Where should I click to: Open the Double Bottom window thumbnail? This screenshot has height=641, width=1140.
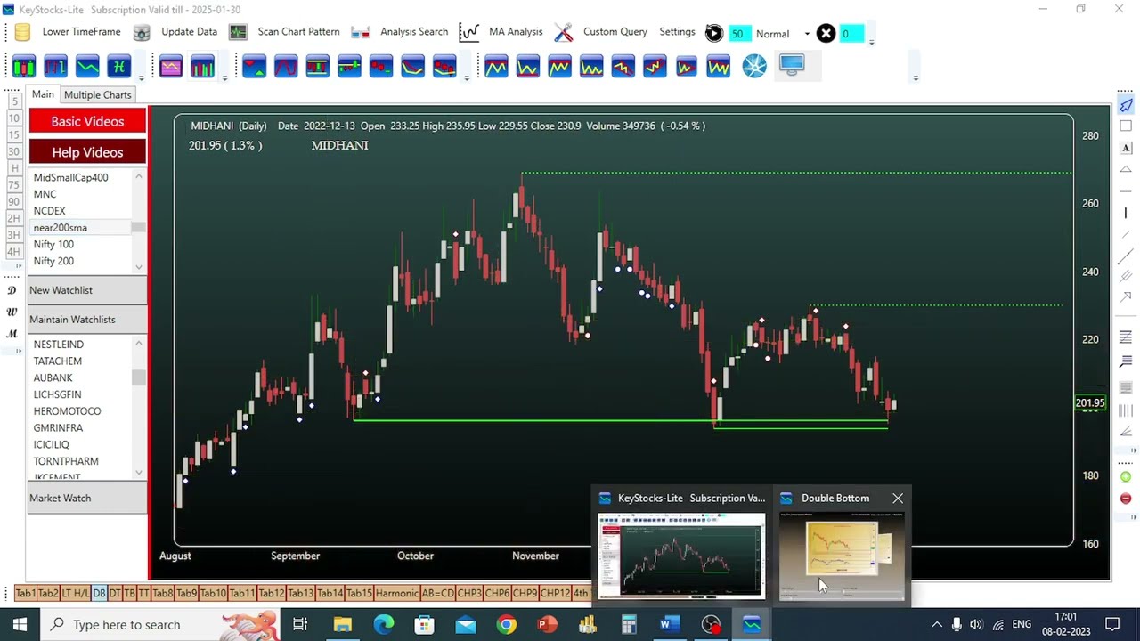[842, 556]
